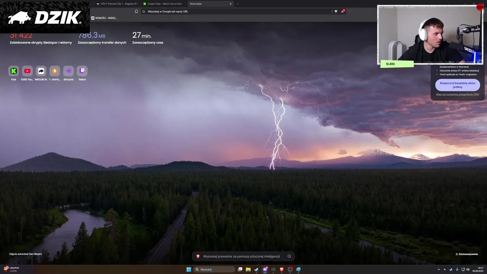Click Ukrywanie adresu IP i zmiana lokalizacji text

[x=459, y=70]
